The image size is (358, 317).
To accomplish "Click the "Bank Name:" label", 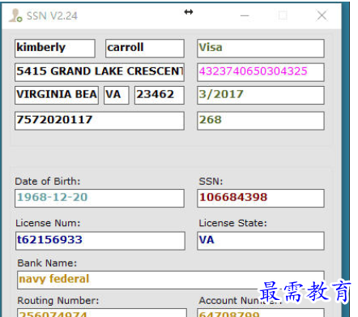I will click(47, 263).
